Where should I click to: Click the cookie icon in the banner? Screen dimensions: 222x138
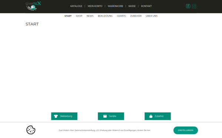click(x=31, y=130)
